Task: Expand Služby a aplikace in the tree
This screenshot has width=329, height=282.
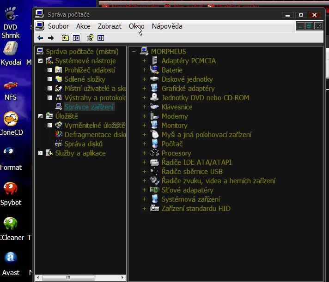Action: point(41,153)
